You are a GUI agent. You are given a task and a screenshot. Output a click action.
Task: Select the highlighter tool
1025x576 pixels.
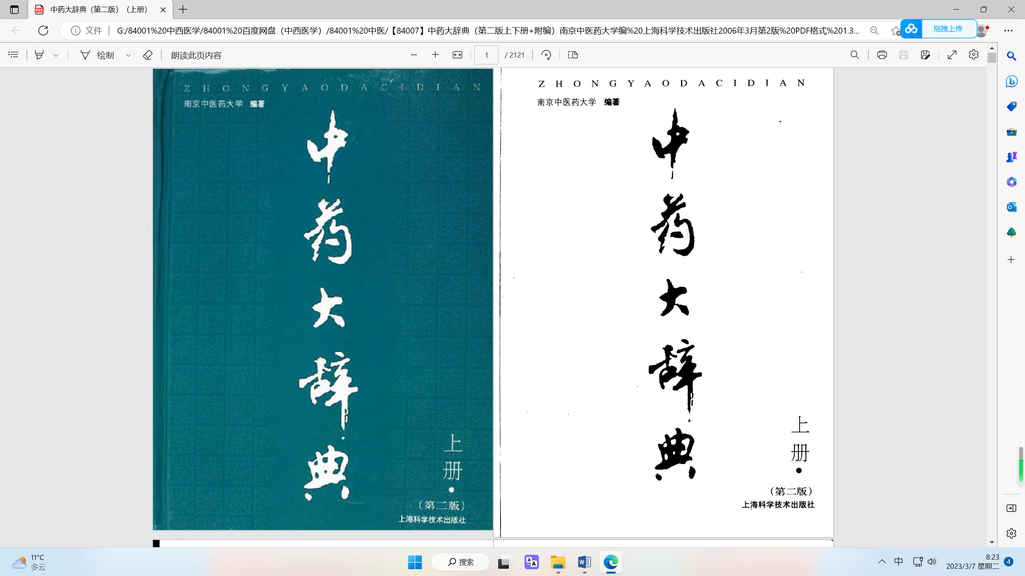pyautogui.click(x=39, y=55)
